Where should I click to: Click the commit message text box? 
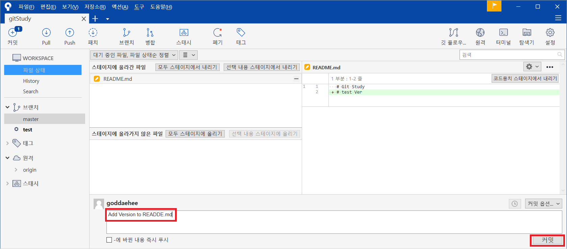click(x=334, y=222)
